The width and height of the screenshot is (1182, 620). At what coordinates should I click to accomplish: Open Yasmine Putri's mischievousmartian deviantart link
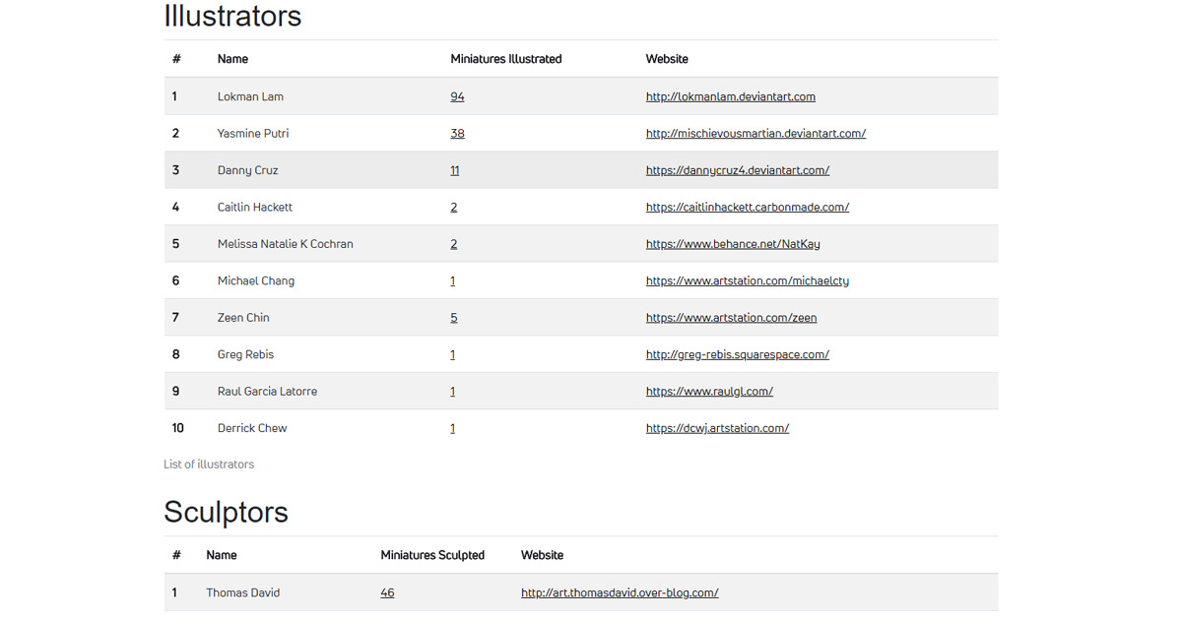click(755, 134)
